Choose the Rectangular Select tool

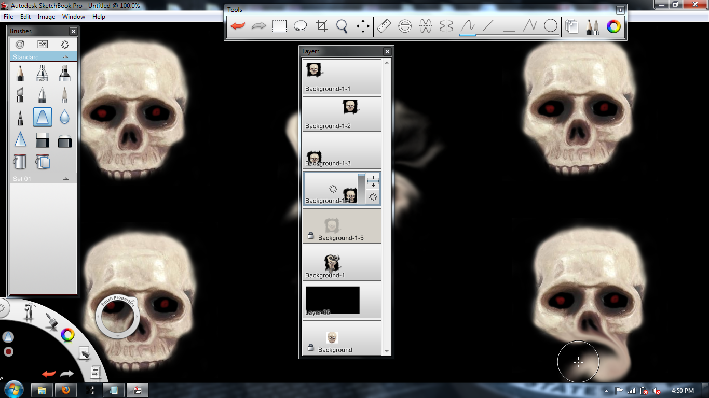coord(280,26)
